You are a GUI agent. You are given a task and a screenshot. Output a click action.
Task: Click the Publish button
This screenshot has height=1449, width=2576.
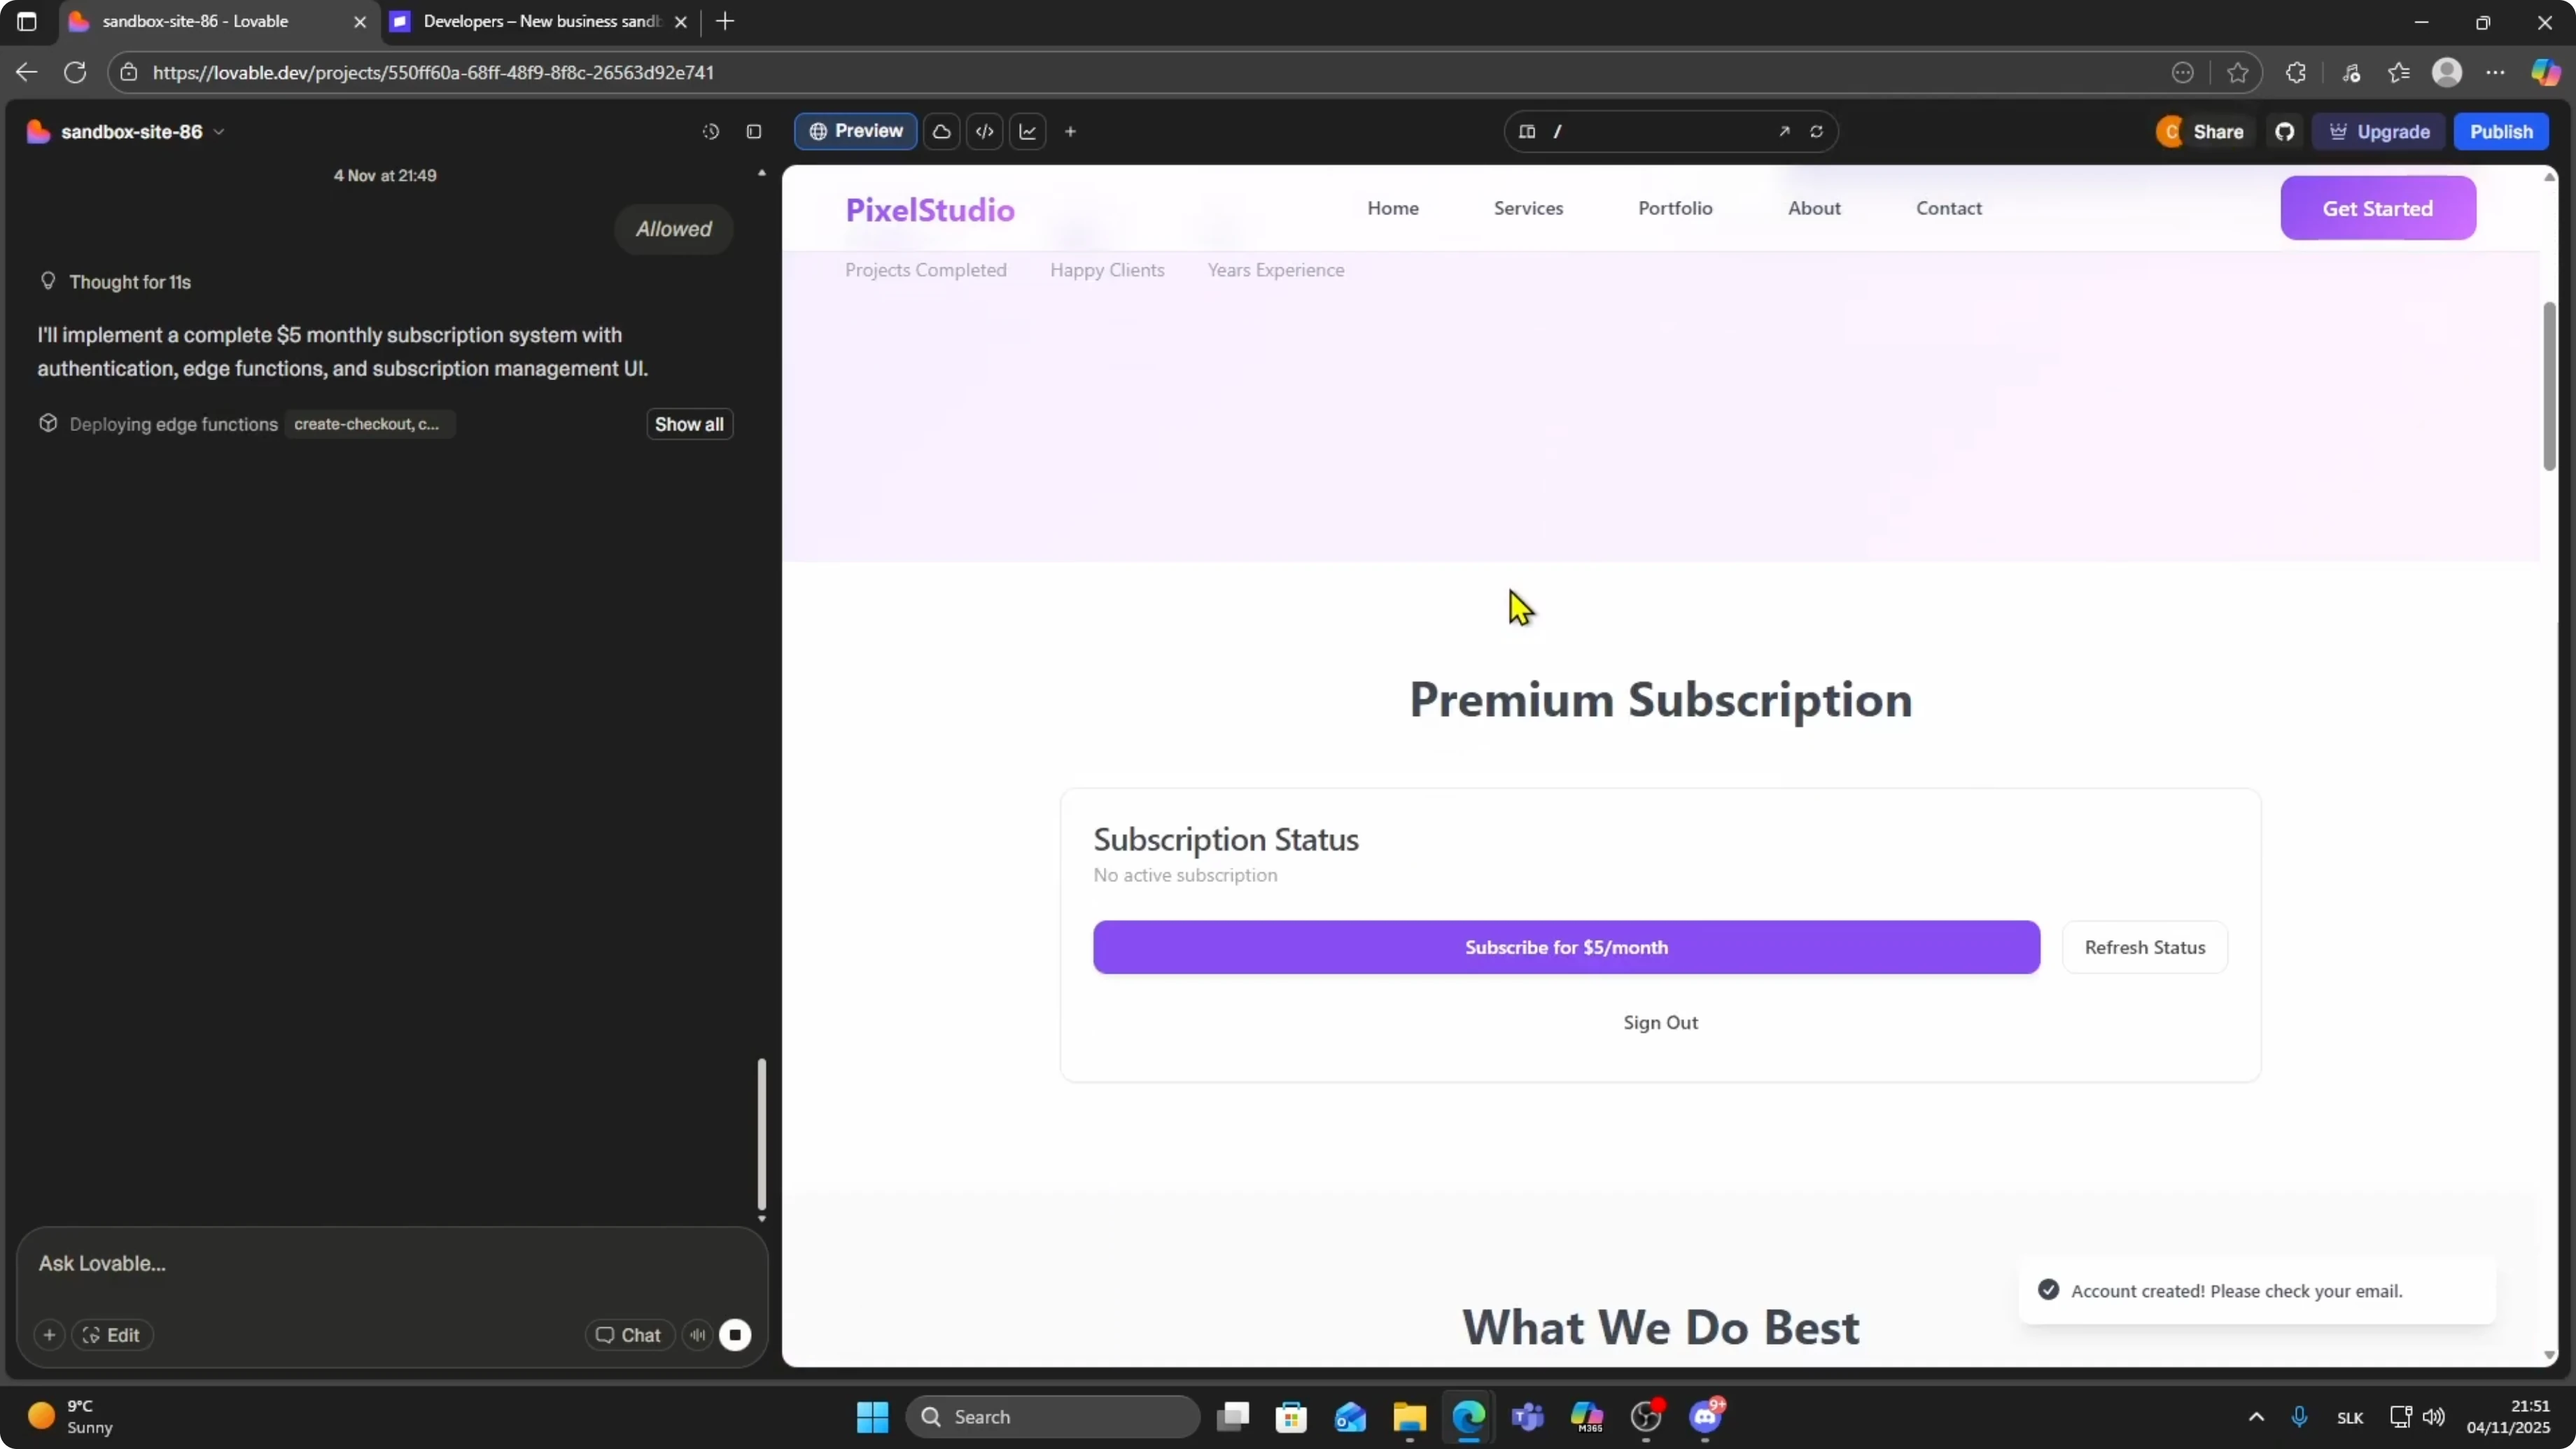(2501, 132)
